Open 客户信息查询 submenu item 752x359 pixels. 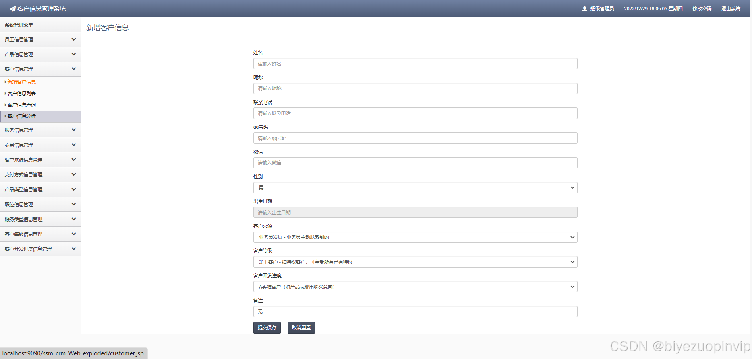22,105
